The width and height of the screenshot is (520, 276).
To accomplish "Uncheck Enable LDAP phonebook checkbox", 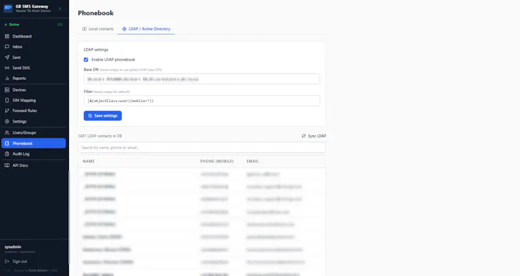I will [86, 60].
